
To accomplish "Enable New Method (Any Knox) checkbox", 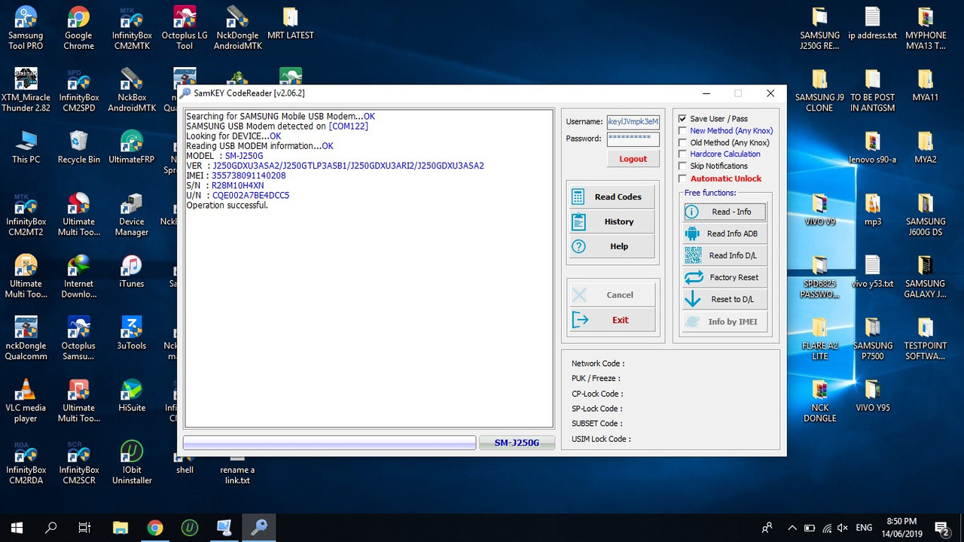I will point(682,130).
